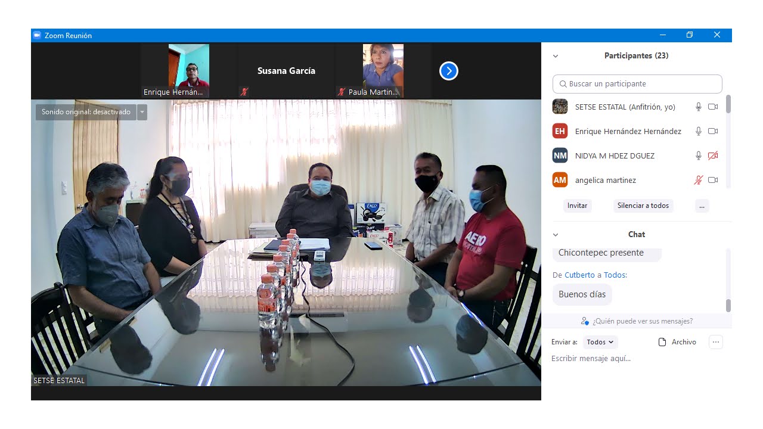
Task: Click muted mic icon on Susana García tile
Action: click(244, 92)
